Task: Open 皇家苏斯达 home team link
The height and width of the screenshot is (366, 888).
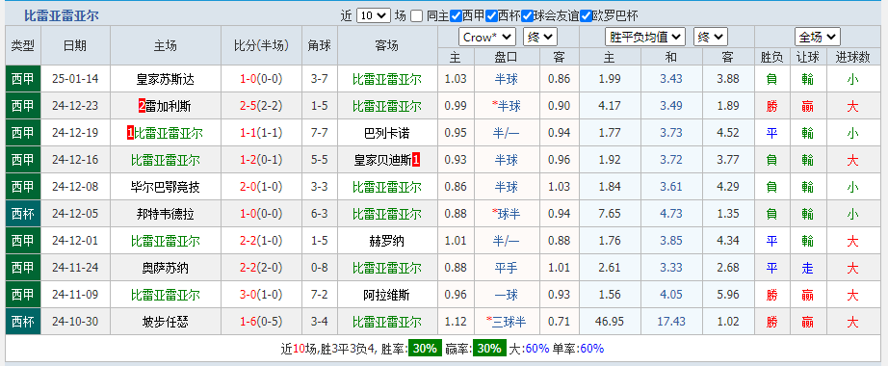Action: (166, 79)
